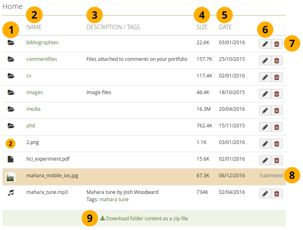Screen dimensions: 303x230
Task: Edit the media folder with pencil button
Action: tap(265, 110)
